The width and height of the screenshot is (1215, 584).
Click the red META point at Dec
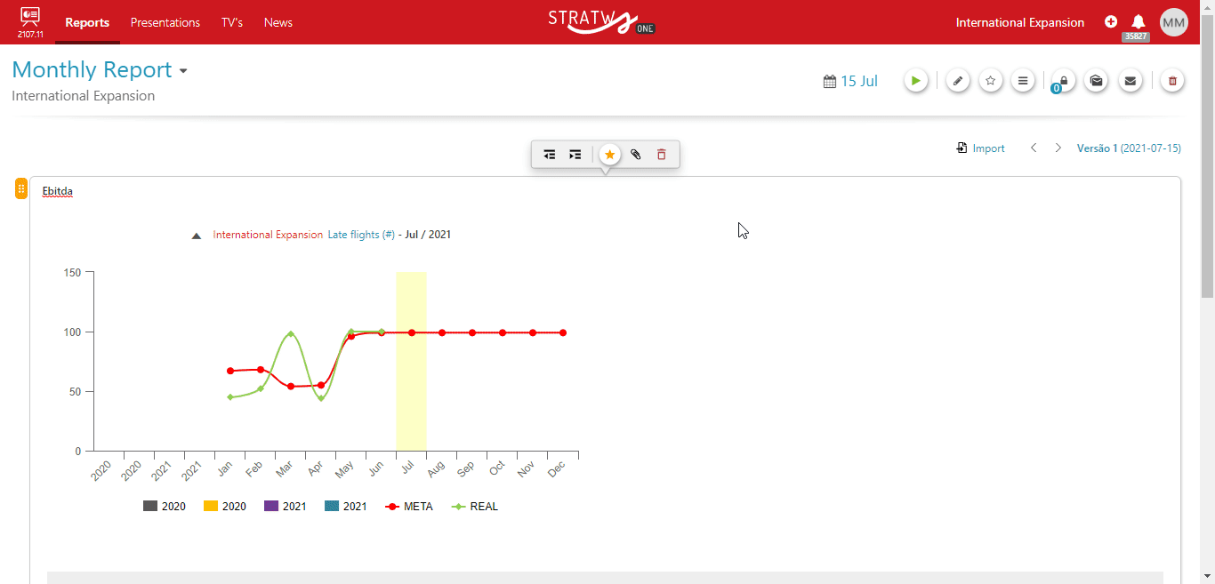coord(563,332)
